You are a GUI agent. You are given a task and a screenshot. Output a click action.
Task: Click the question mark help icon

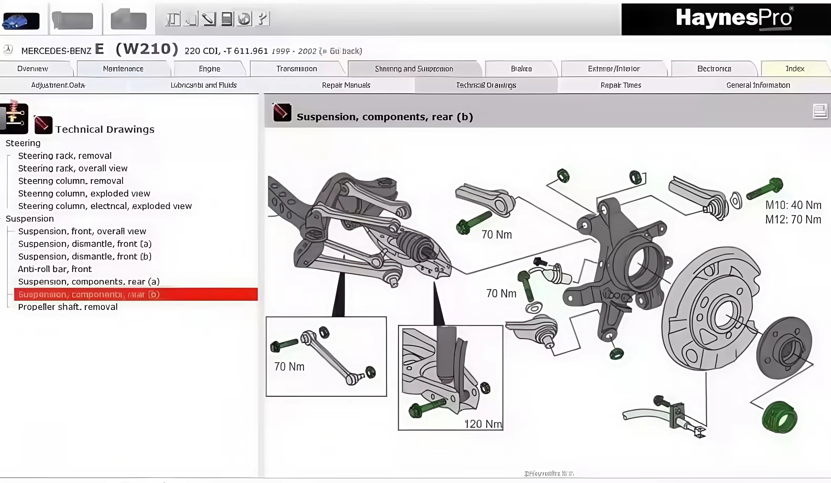point(263,19)
